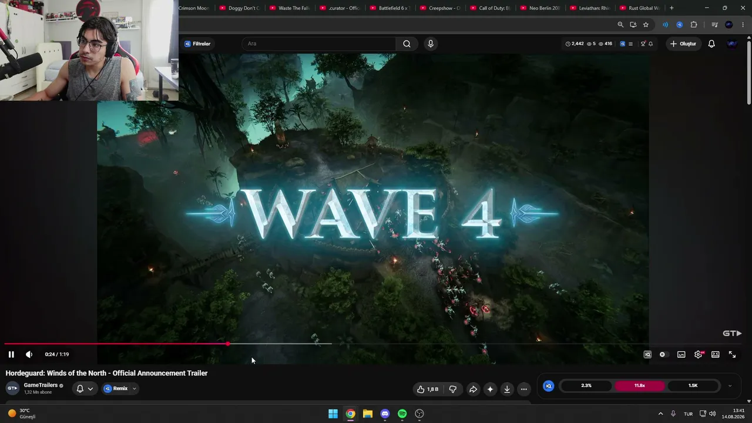The height and width of the screenshot is (423, 752).
Task: Toggle subtitles on the video player
Action: 681,354
